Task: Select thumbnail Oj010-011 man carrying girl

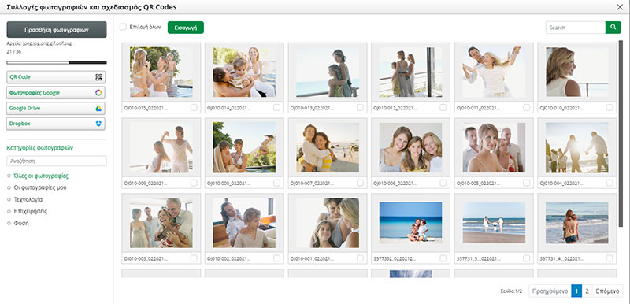Action: tap(494, 72)
